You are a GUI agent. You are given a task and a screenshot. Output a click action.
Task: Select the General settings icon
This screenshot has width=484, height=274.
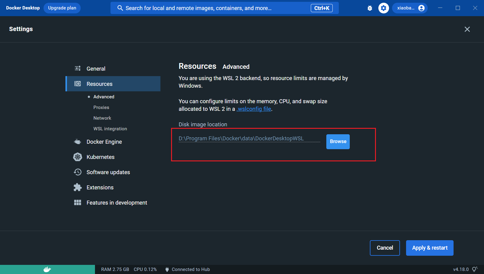[78, 68]
